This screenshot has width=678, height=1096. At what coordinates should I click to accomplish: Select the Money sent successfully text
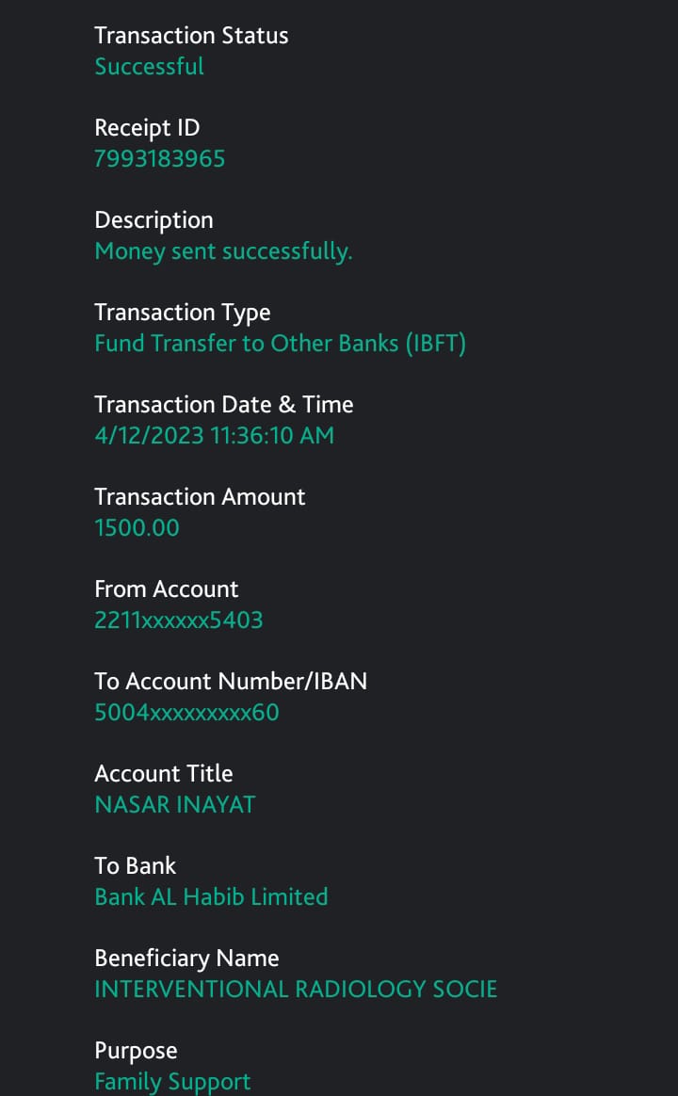[223, 251]
